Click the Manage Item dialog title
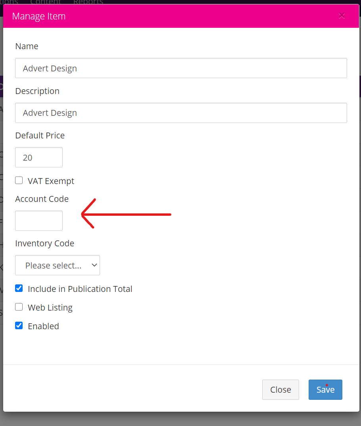361x426 pixels. click(x=39, y=16)
